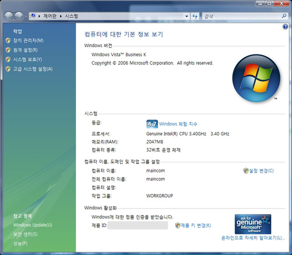Click the Copyright 2006 Microsoft Corporation text
This screenshot has width=292, height=255.
coord(152,63)
